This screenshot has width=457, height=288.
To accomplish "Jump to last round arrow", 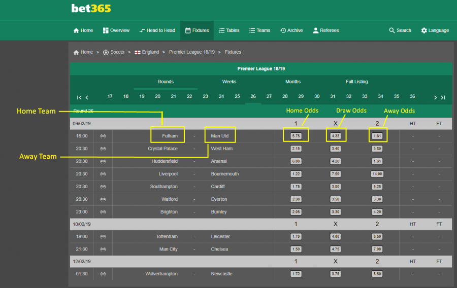I will 443,97.
